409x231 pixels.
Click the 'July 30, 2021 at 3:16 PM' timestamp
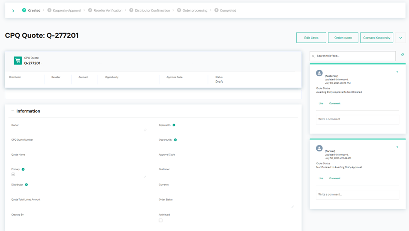(x=337, y=83)
